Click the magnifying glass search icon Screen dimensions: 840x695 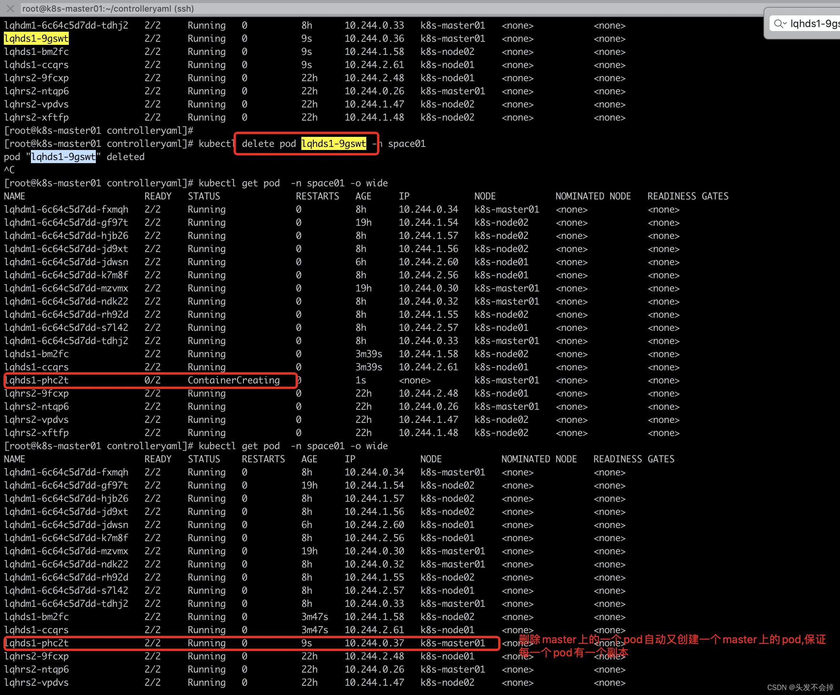778,24
